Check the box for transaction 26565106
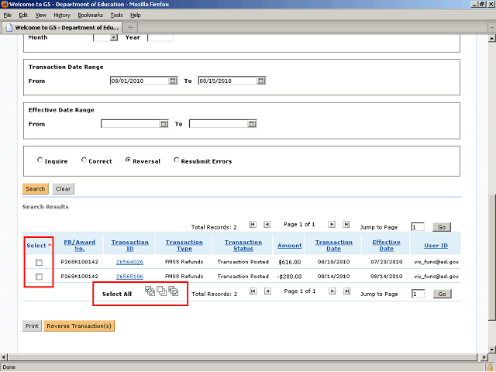The height and width of the screenshot is (372, 496). coord(39,277)
